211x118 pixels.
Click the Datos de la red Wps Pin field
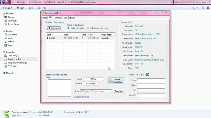151,95
